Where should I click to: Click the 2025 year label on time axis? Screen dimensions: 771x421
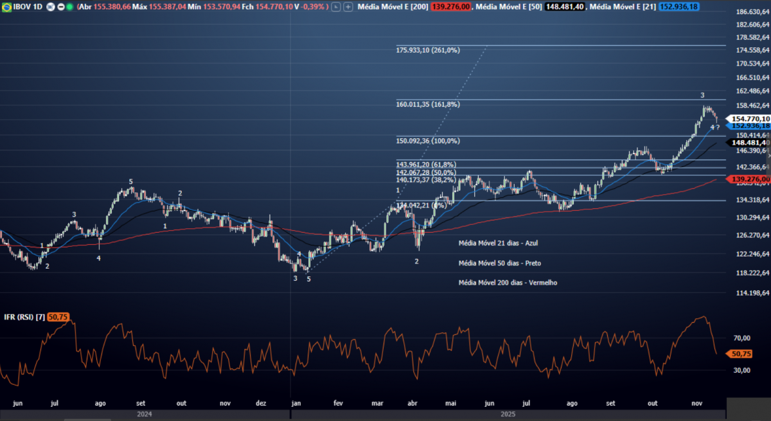(508, 415)
